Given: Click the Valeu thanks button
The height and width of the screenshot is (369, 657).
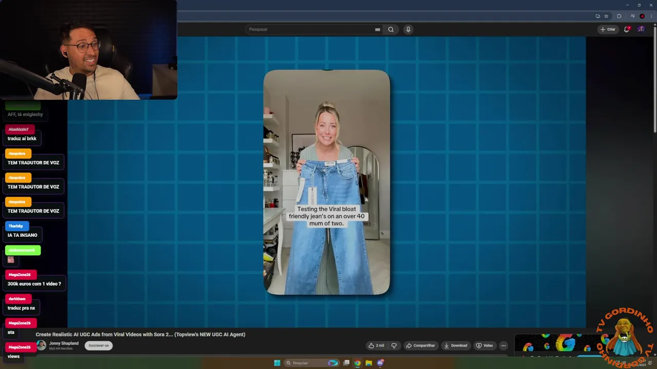Looking at the screenshot, I should [x=484, y=345].
